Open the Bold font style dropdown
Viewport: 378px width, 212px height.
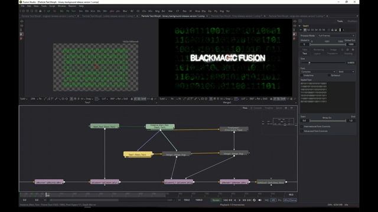point(346,72)
